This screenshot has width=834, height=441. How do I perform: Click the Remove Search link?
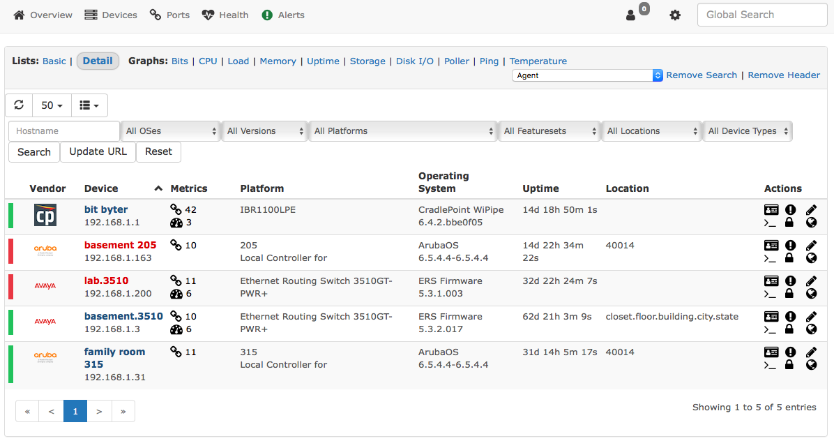pyautogui.click(x=702, y=75)
